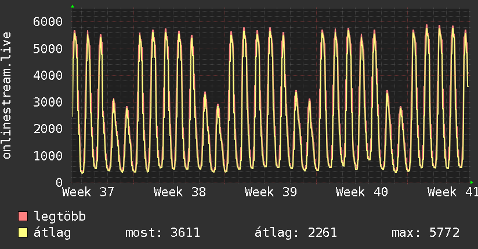This screenshot has width=478, height=249.
Task: Click the pink legtöbb legend swatch
Action: (x=23, y=216)
